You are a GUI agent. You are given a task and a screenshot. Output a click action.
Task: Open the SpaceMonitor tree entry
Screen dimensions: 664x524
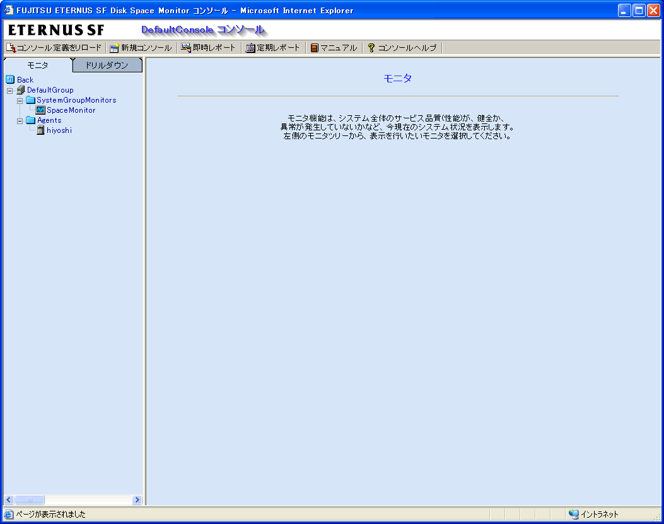(71, 110)
